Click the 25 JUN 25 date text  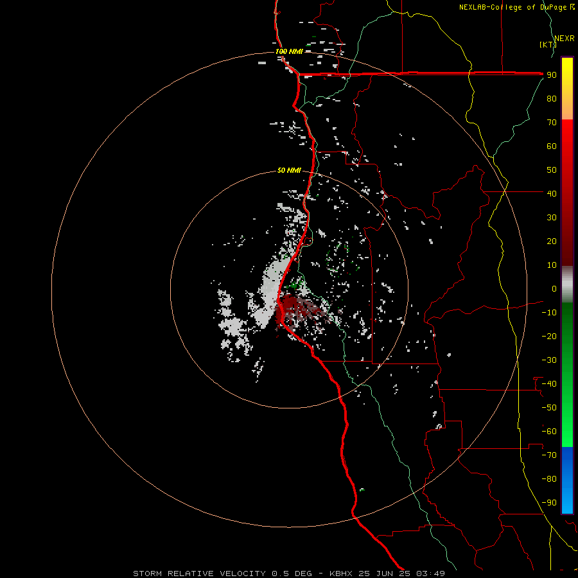tap(385, 574)
